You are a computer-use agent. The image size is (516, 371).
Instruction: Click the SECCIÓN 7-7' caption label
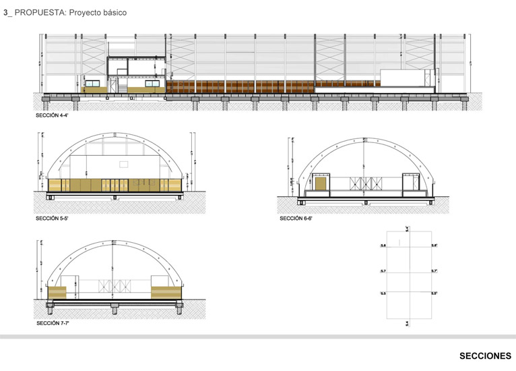point(53,324)
